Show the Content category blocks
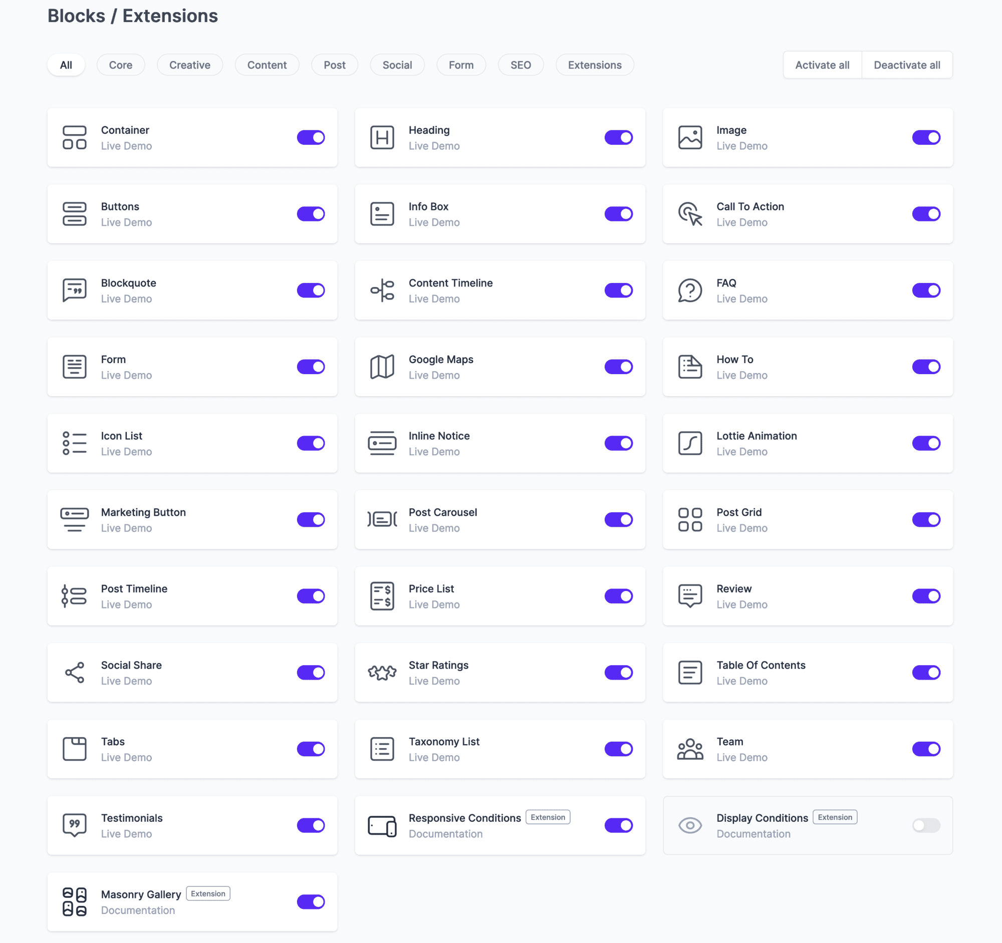1002x943 pixels. pyautogui.click(x=267, y=65)
